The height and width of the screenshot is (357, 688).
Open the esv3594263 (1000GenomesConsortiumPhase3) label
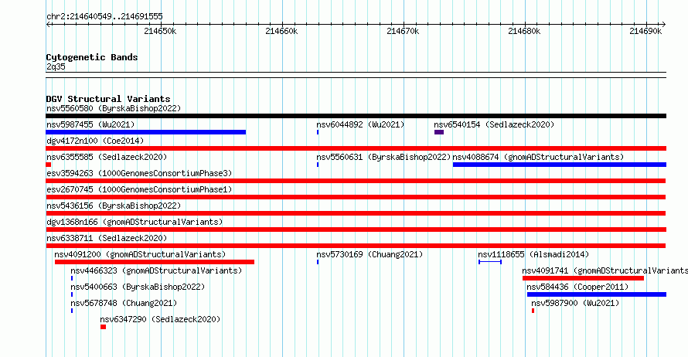click(139, 173)
